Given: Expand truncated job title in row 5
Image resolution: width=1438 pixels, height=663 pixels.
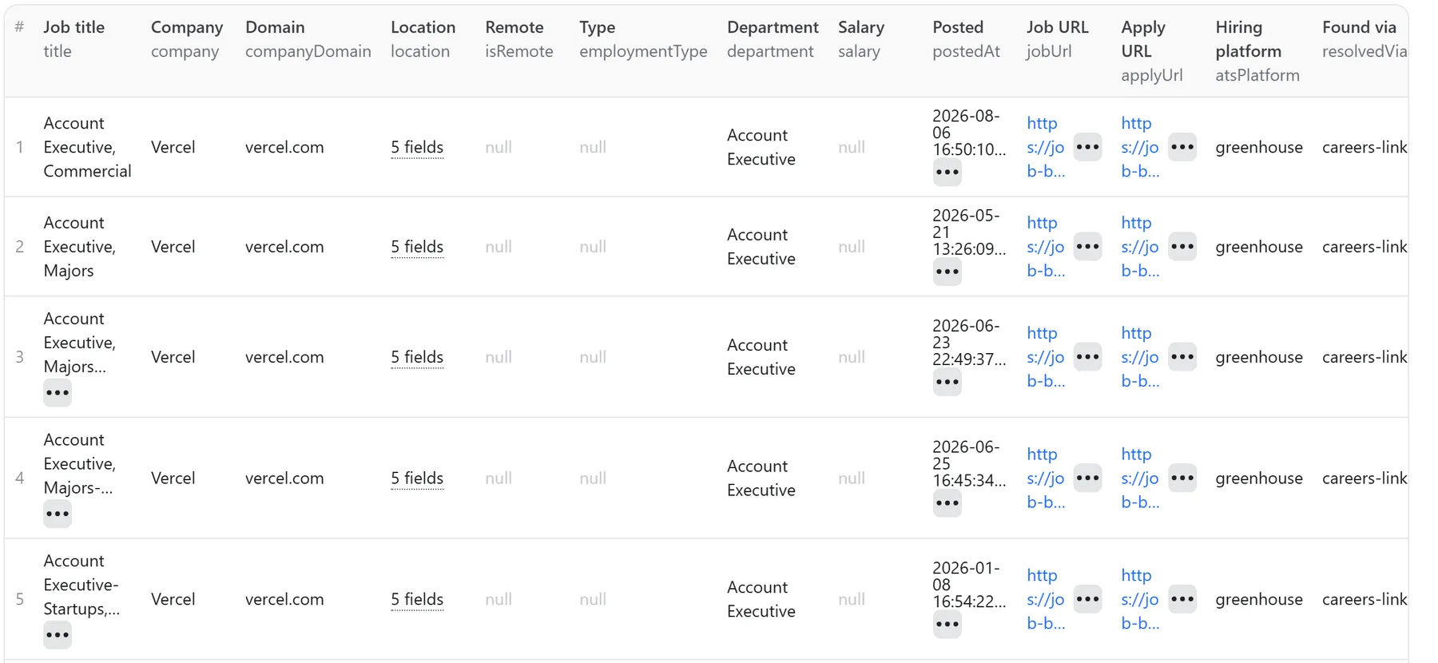Looking at the screenshot, I should 58,635.
